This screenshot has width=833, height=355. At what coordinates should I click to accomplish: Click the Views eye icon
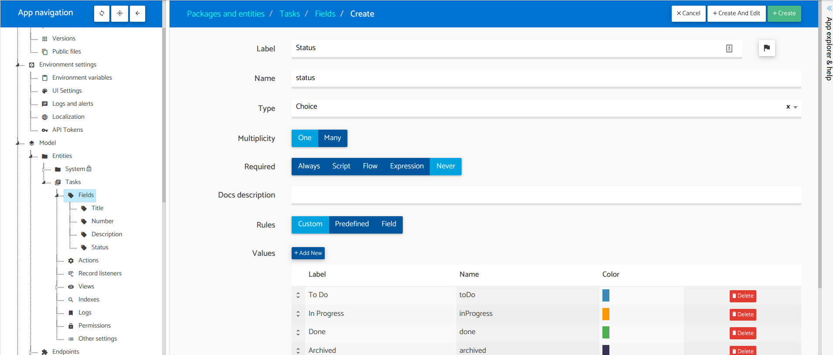[x=71, y=287]
